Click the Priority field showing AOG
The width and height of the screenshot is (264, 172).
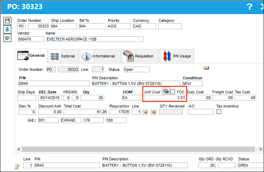coord(119,26)
